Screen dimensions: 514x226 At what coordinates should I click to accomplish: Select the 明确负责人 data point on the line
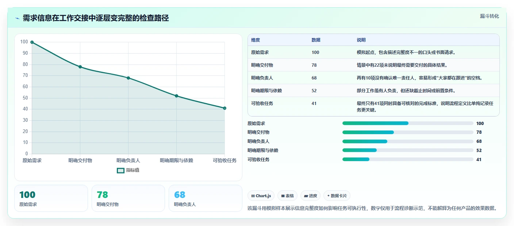click(x=128, y=78)
